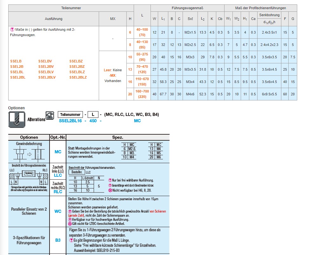Viewport: 322px width, 255px height.
Task: Click info icon beside 'Verfügbar nur für hochwertige Ausführung'
Action: coord(70,220)
